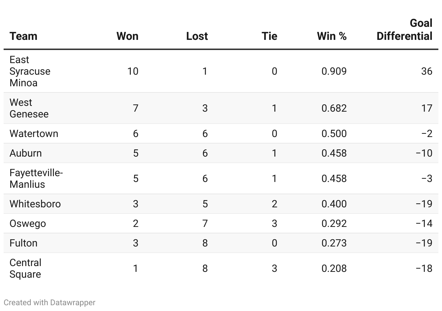Click East Syracuse Minoa's 0.909 win percentage
Image resolution: width=442 pixels, height=311 pixels.
(x=334, y=71)
